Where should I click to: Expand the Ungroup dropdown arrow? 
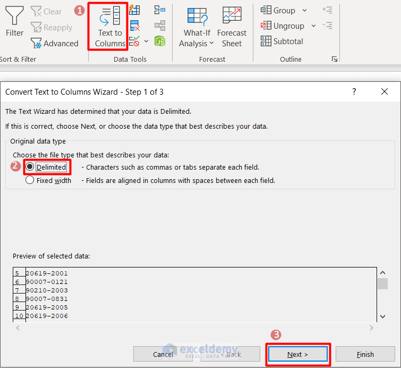click(313, 26)
